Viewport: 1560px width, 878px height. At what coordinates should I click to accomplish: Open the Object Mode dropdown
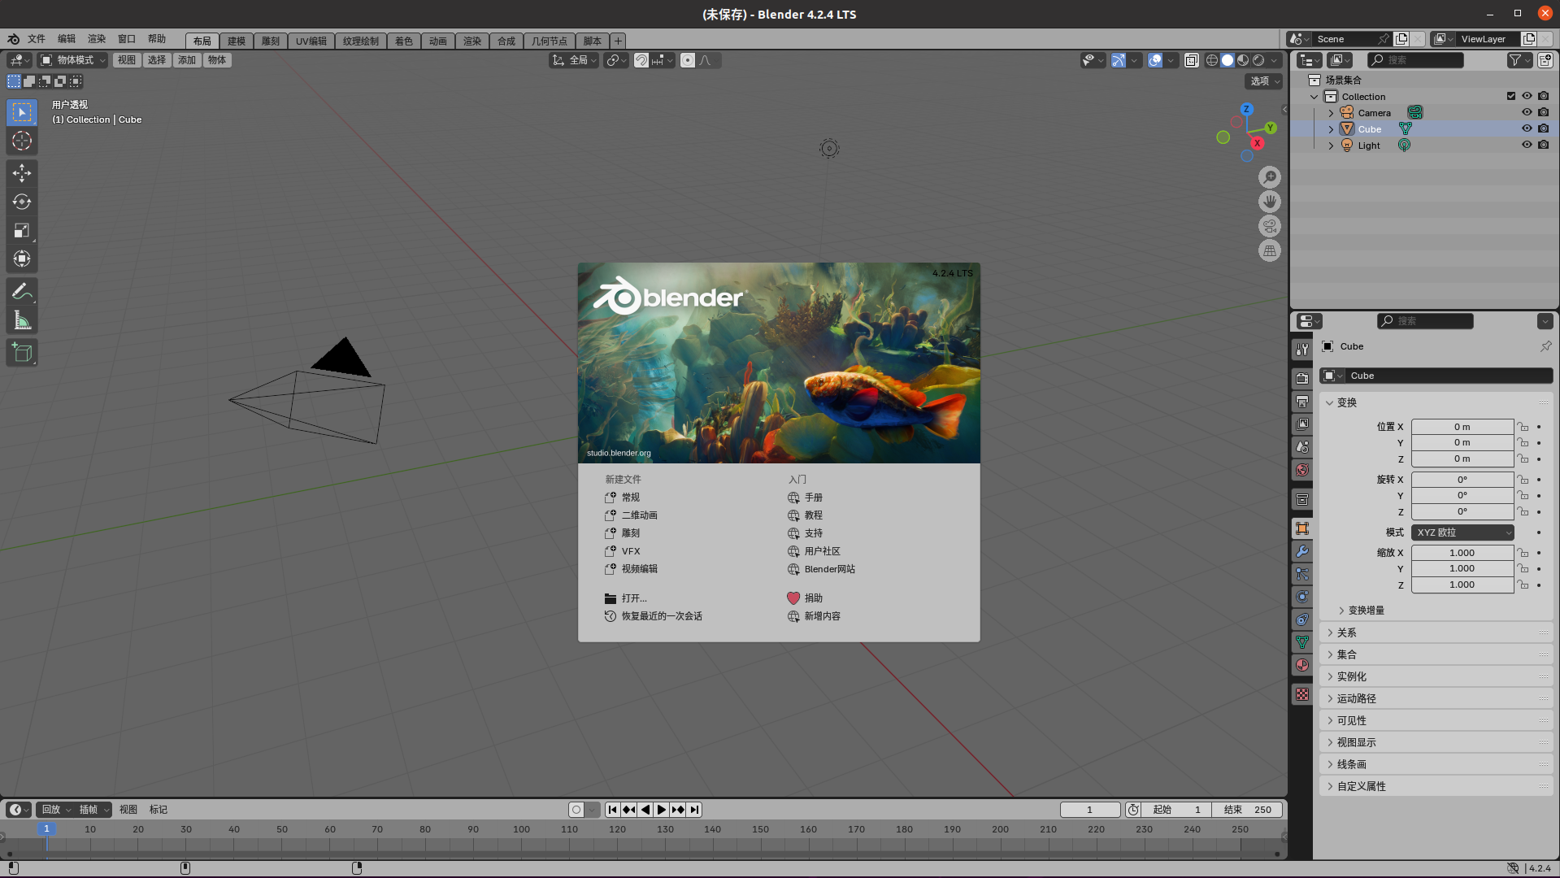pyautogui.click(x=73, y=60)
